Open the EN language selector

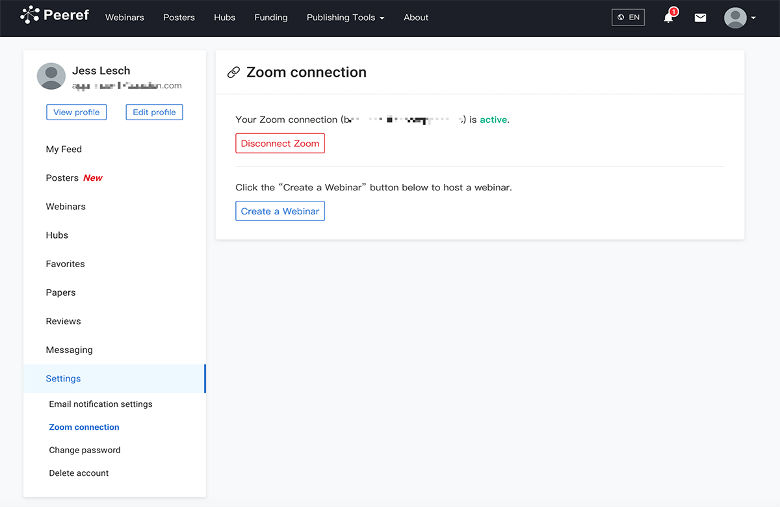(x=628, y=17)
